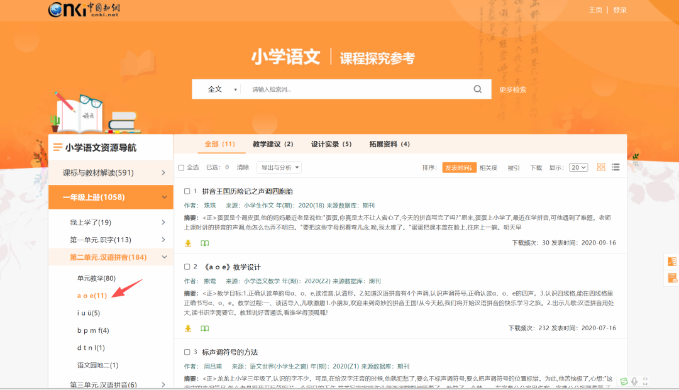Sort results by 被引

(514, 168)
